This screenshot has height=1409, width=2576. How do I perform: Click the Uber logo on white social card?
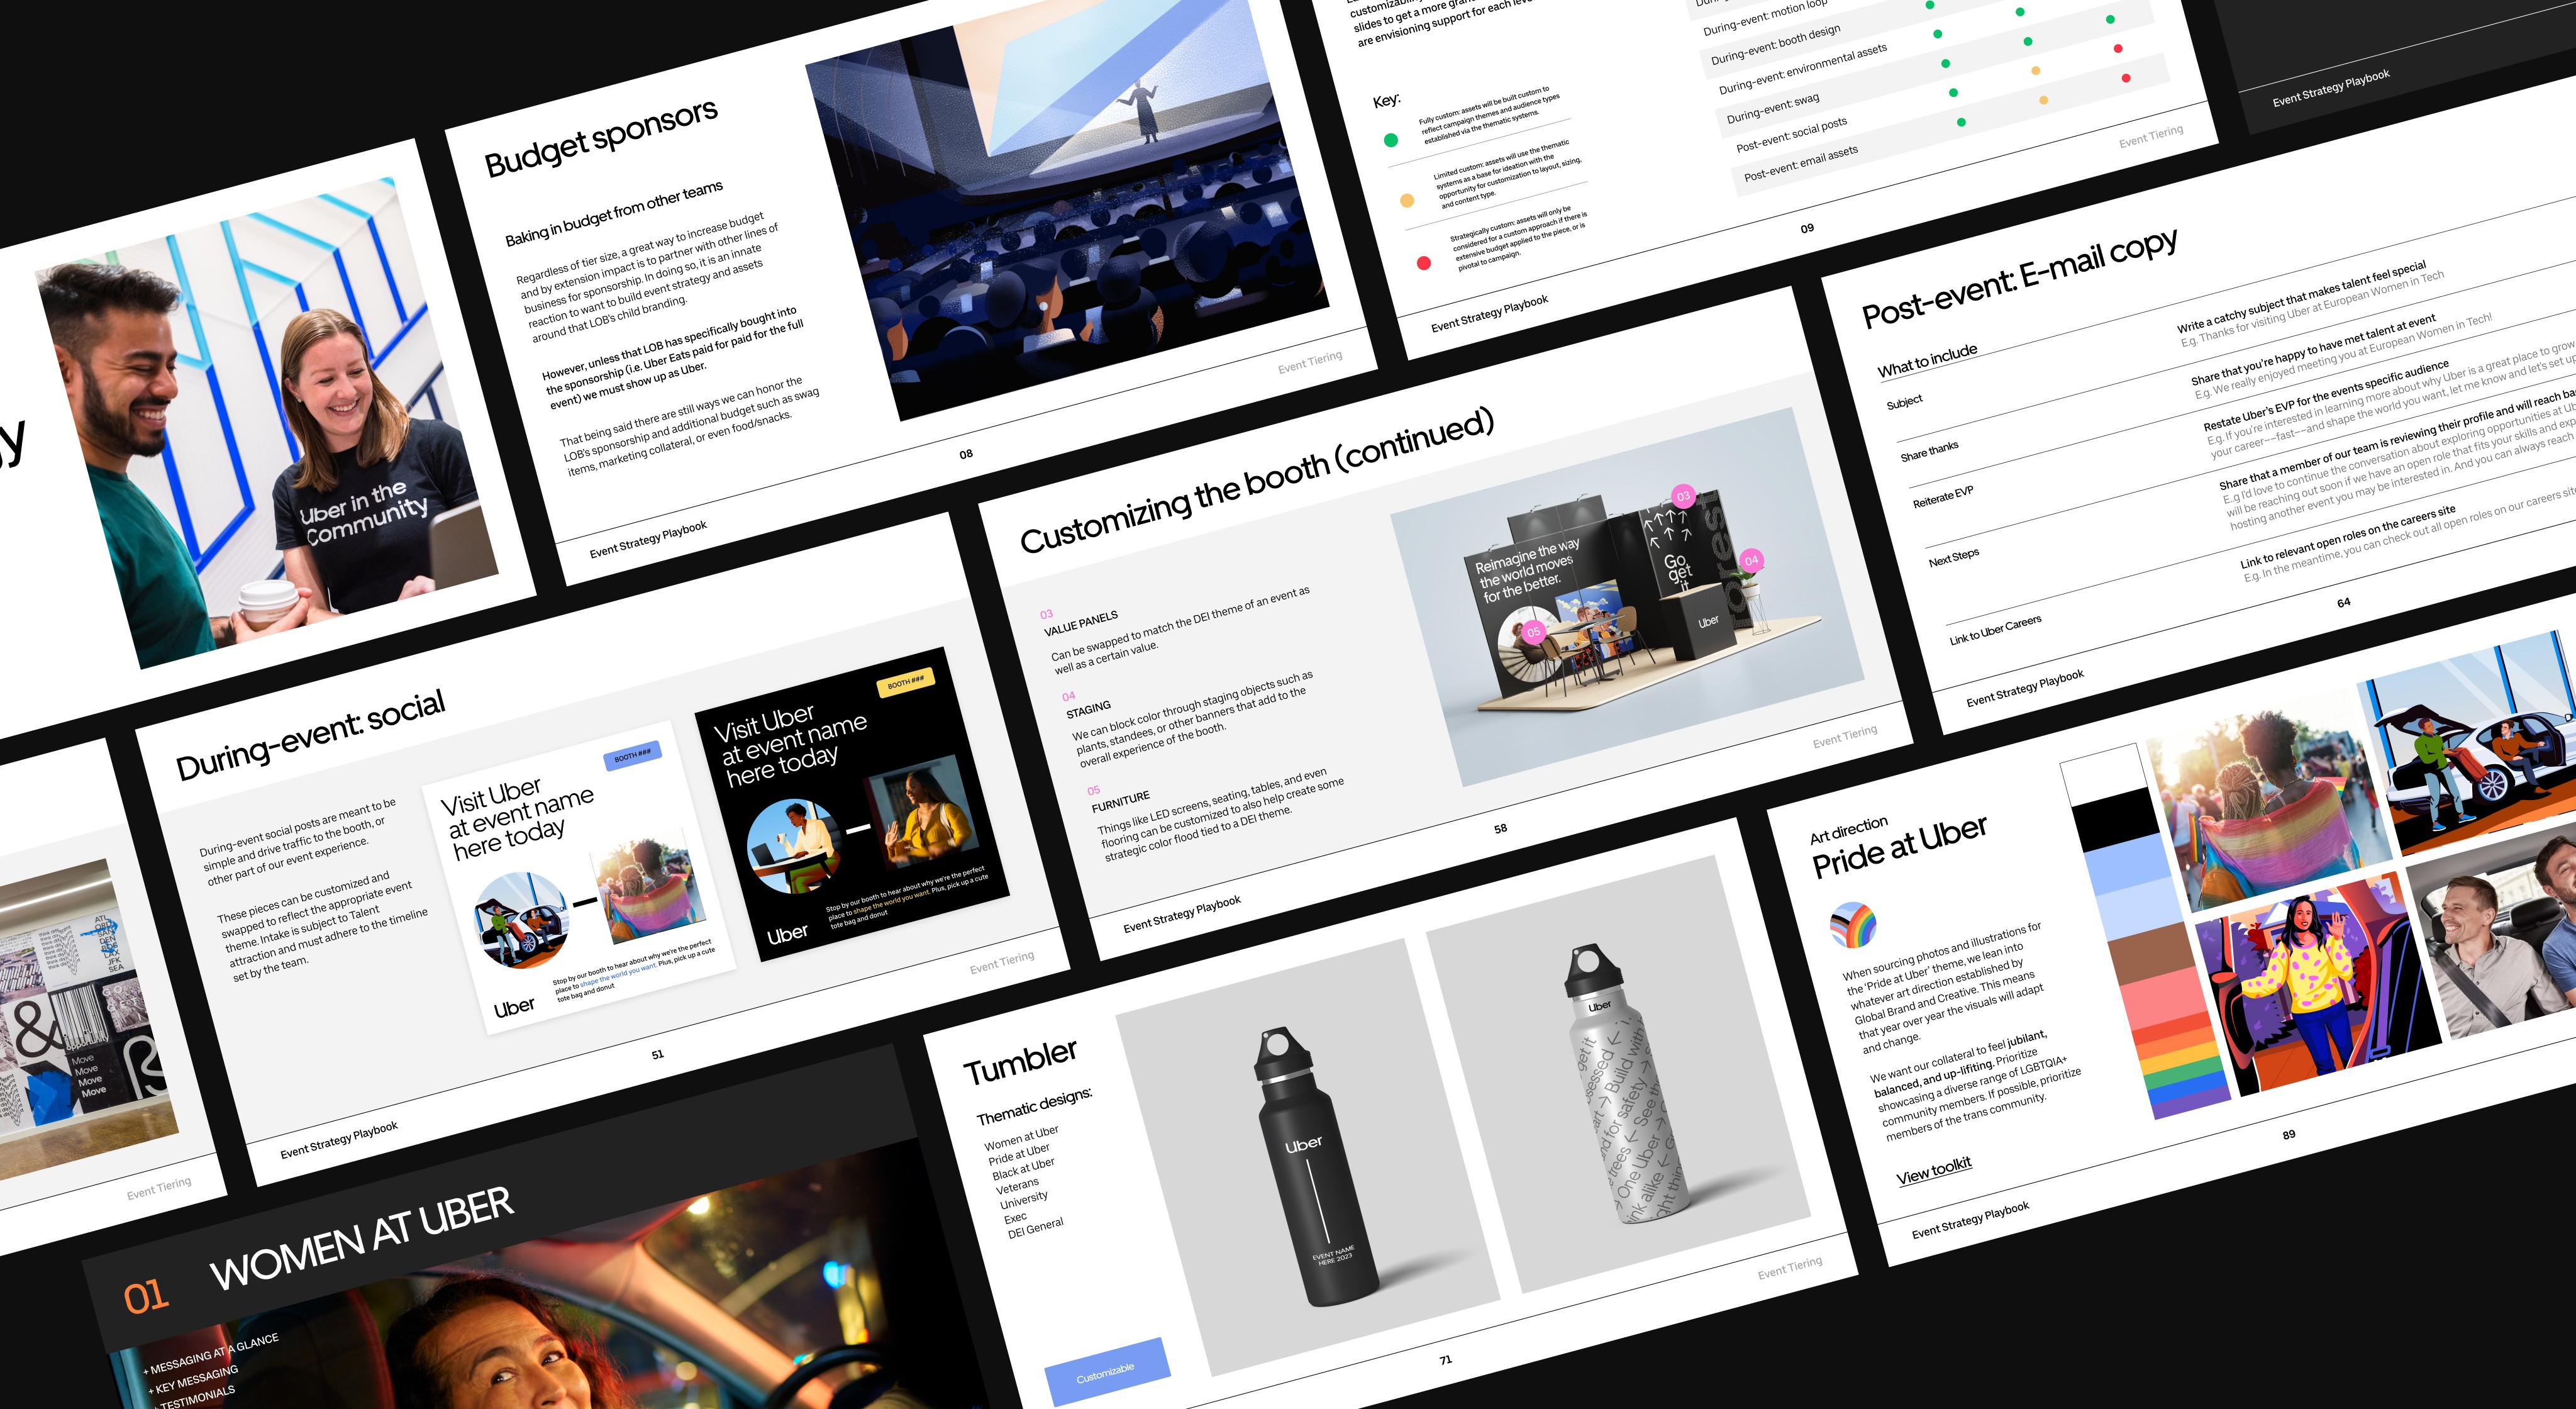[x=514, y=1008]
